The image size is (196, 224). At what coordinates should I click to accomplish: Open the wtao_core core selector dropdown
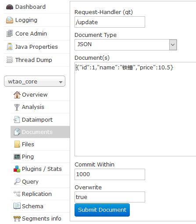coord(35,81)
